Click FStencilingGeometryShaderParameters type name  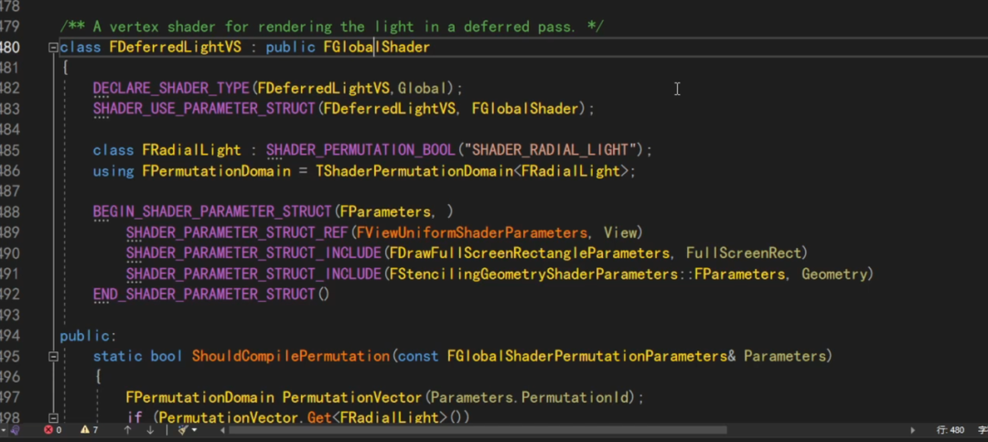(534, 275)
